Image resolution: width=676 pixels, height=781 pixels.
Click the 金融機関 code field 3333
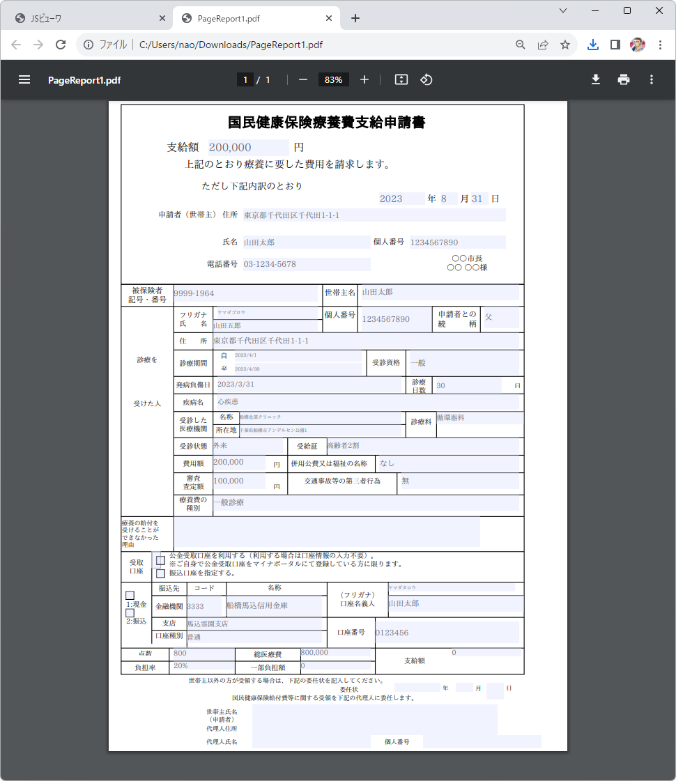[x=204, y=606]
